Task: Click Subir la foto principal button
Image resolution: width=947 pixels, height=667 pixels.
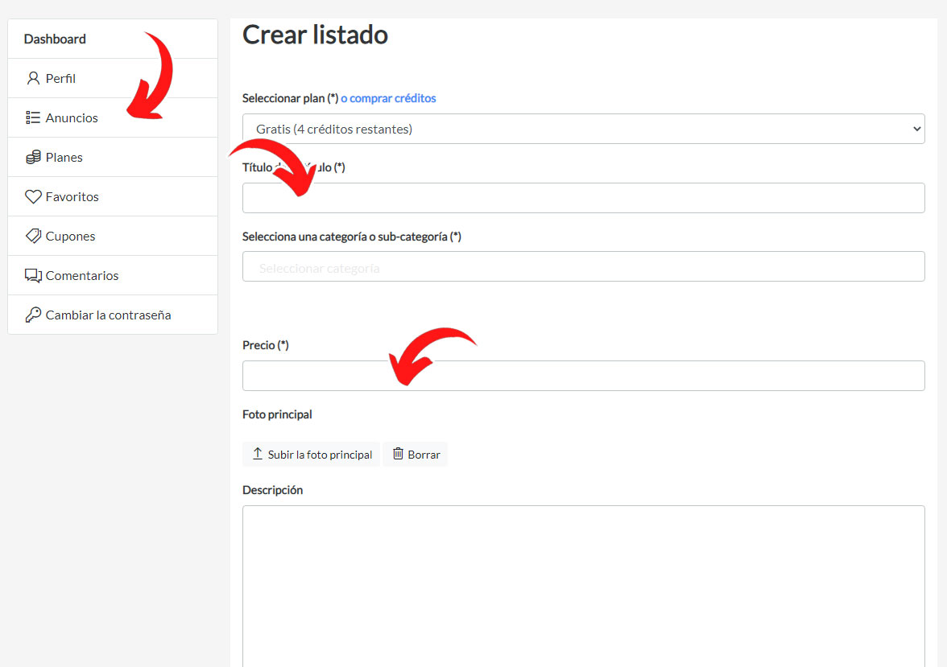Action: (312, 455)
